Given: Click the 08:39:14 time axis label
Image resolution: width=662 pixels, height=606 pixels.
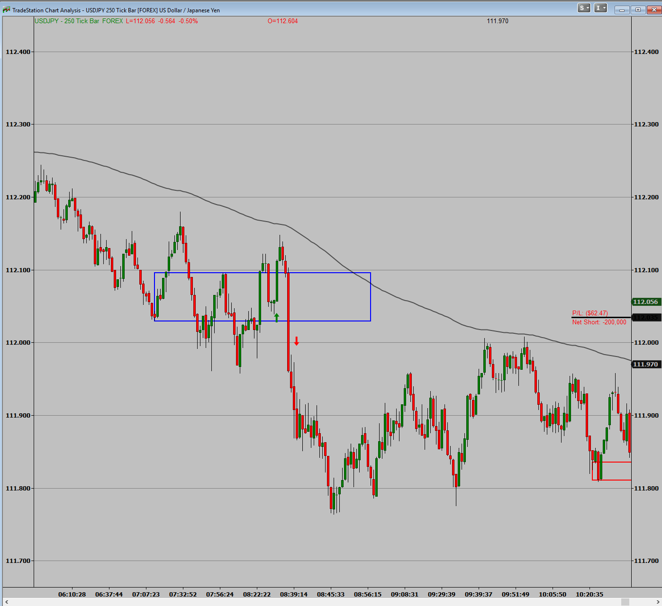Looking at the screenshot, I should click(294, 595).
